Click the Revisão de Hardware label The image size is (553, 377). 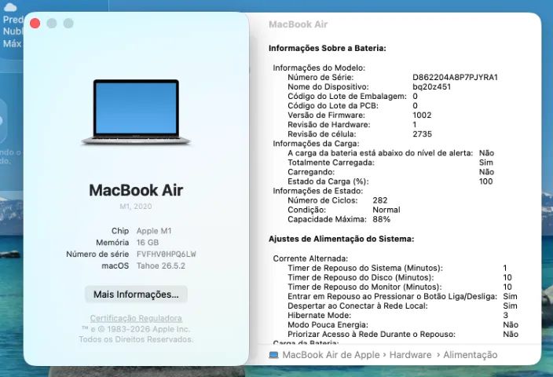328,125
